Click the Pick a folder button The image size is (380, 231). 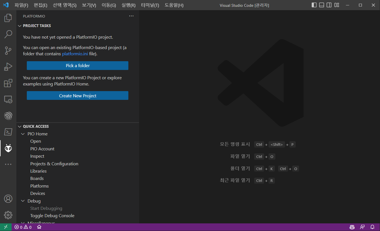78,65
